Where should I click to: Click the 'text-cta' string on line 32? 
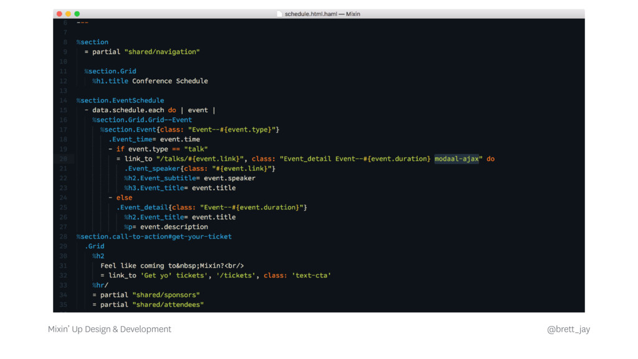click(312, 275)
